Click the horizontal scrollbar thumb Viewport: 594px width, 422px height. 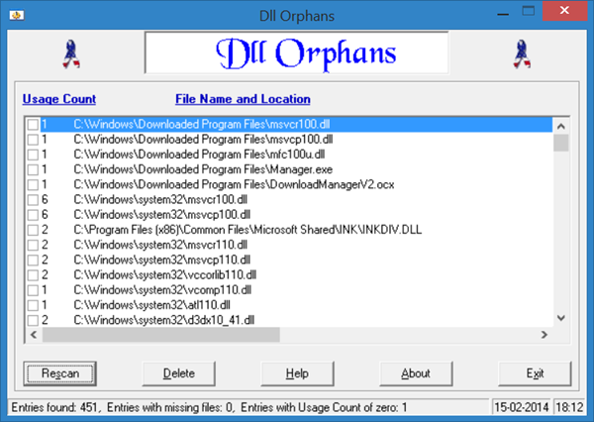pyautogui.click(x=161, y=335)
